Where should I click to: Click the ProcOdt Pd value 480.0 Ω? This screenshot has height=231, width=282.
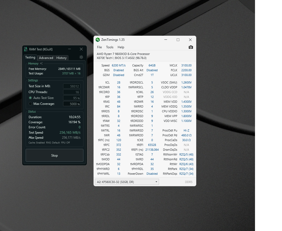tap(186, 135)
